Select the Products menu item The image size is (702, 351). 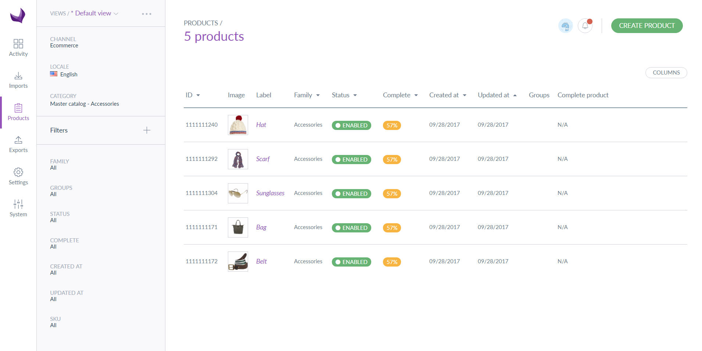[x=18, y=112]
